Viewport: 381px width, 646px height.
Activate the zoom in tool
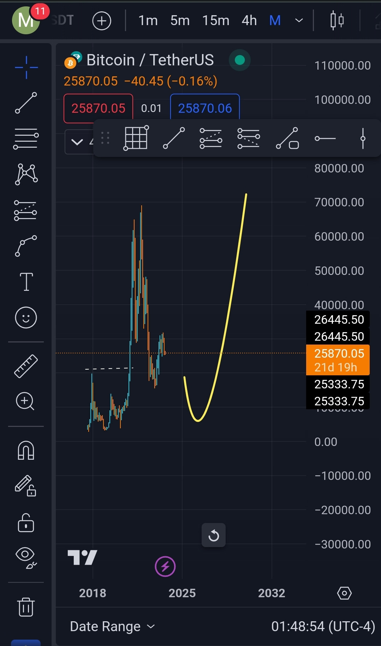pyautogui.click(x=25, y=401)
